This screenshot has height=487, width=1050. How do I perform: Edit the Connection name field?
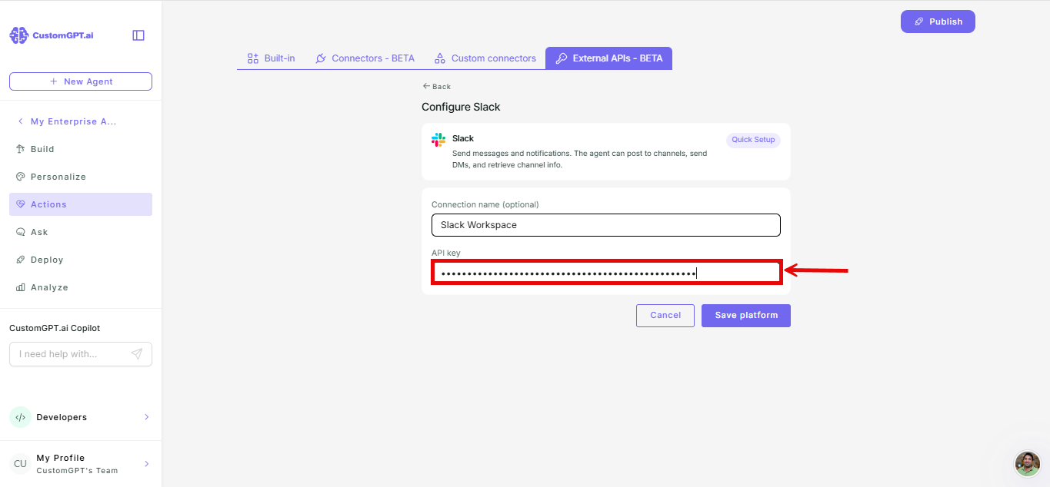606,225
